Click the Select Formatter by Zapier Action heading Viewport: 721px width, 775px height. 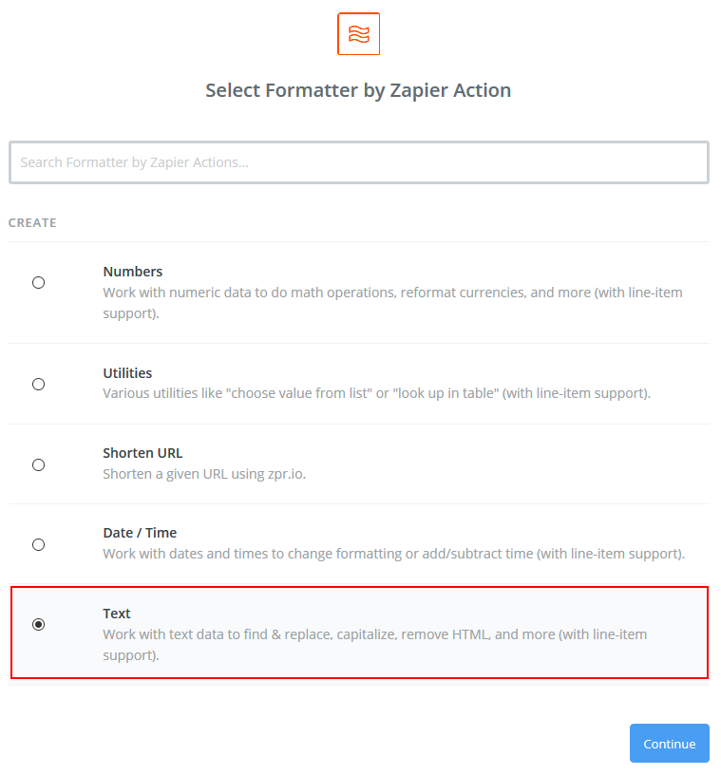click(358, 90)
